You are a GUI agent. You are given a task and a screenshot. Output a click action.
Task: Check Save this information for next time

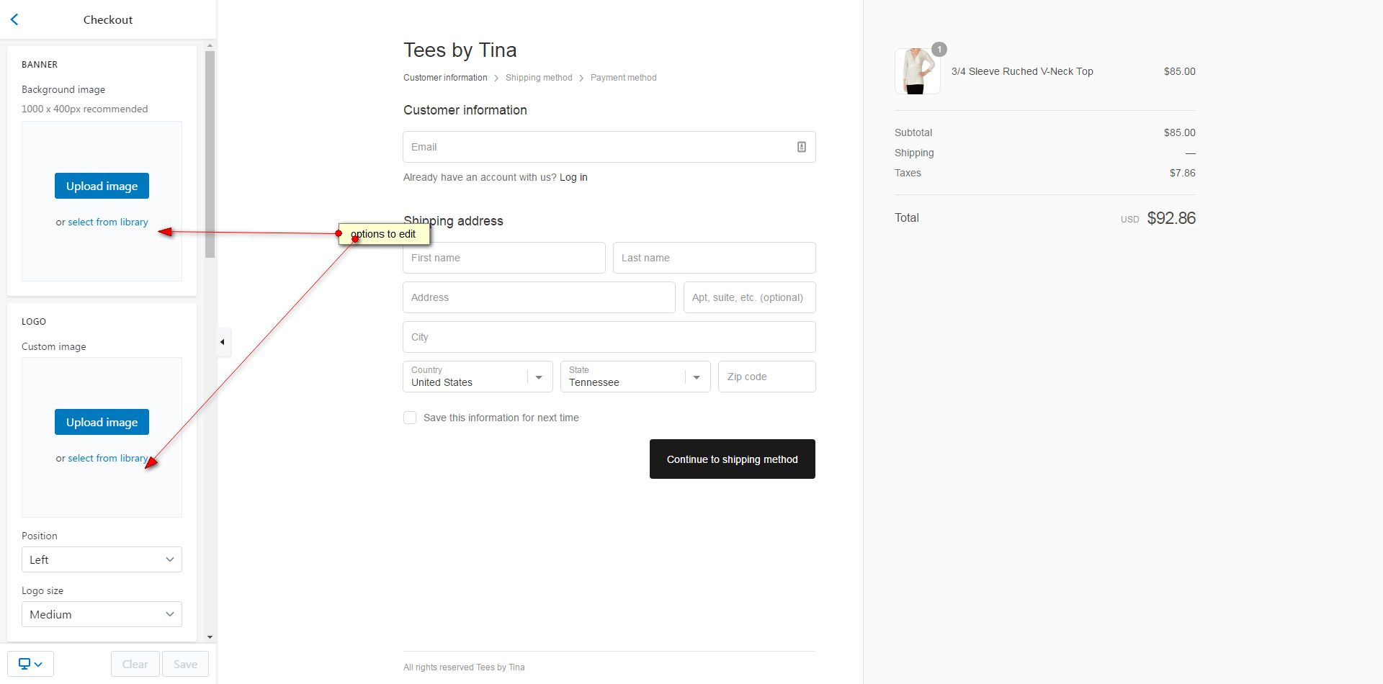point(410,418)
